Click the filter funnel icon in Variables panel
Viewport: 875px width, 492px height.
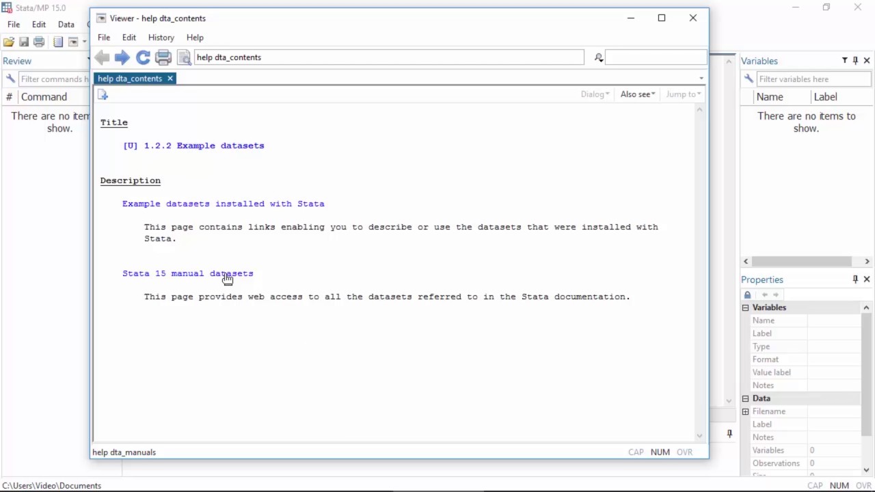[845, 61]
